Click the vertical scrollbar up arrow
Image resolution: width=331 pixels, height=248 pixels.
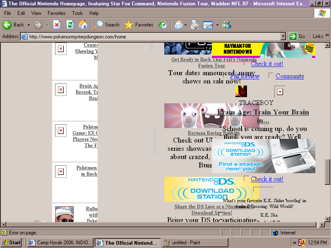pos(327,45)
